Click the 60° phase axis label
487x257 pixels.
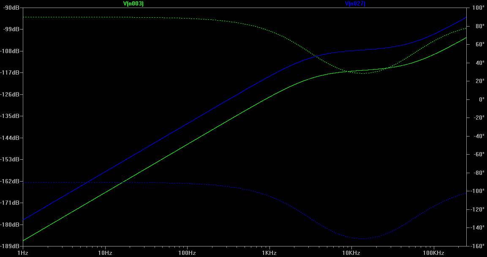click(480, 45)
